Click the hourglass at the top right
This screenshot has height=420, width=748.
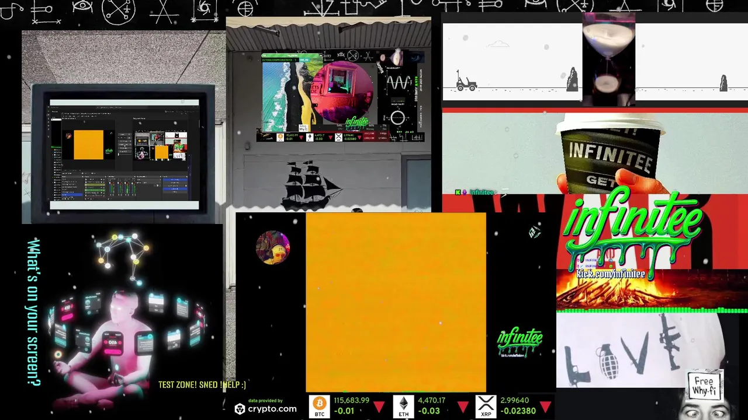click(608, 58)
